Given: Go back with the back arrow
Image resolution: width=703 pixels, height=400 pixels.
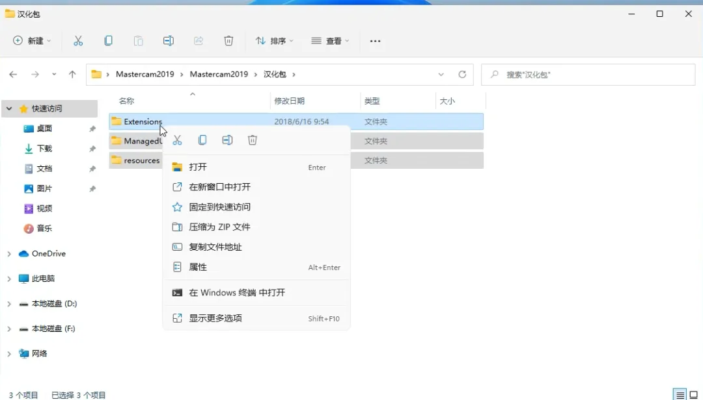Looking at the screenshot, I should [13, 74].
